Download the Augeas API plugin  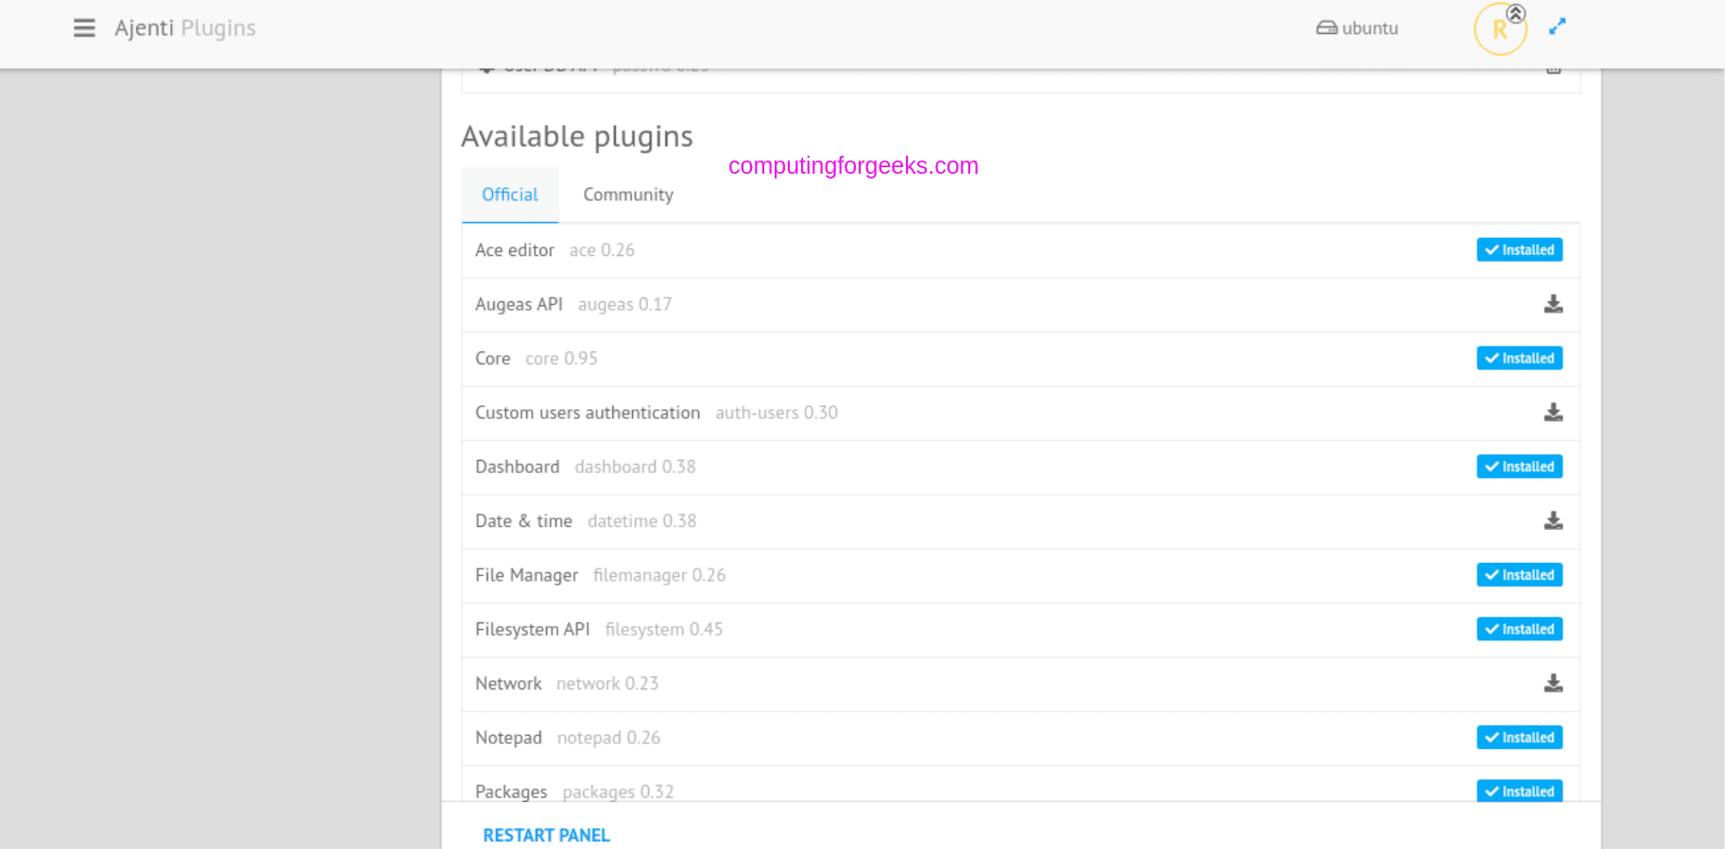click(1553, 304)
